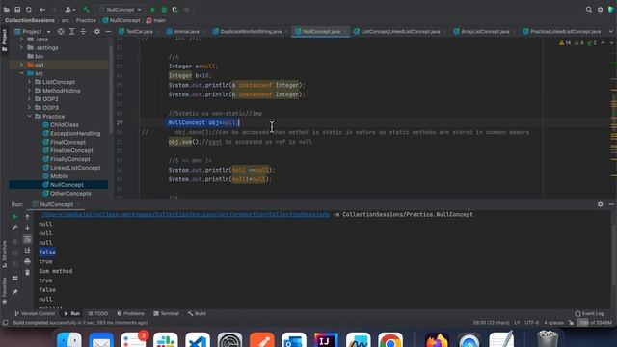Toggle soft-wrap in Run console

[x=27, y=239]
